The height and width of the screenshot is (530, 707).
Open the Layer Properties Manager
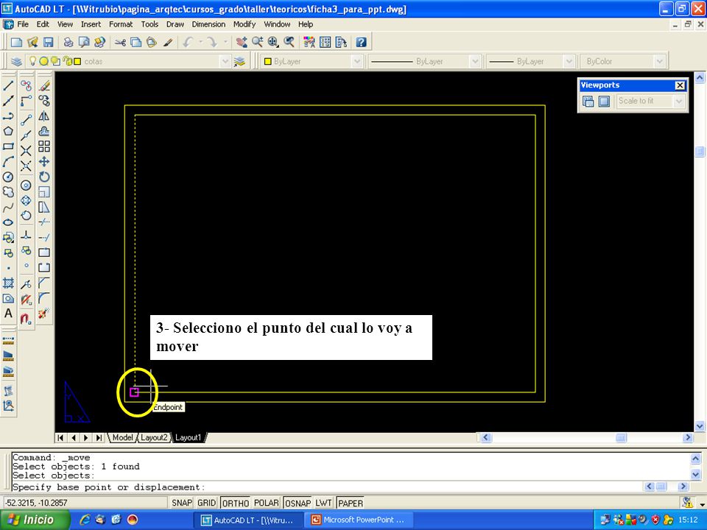coord(17,61)
